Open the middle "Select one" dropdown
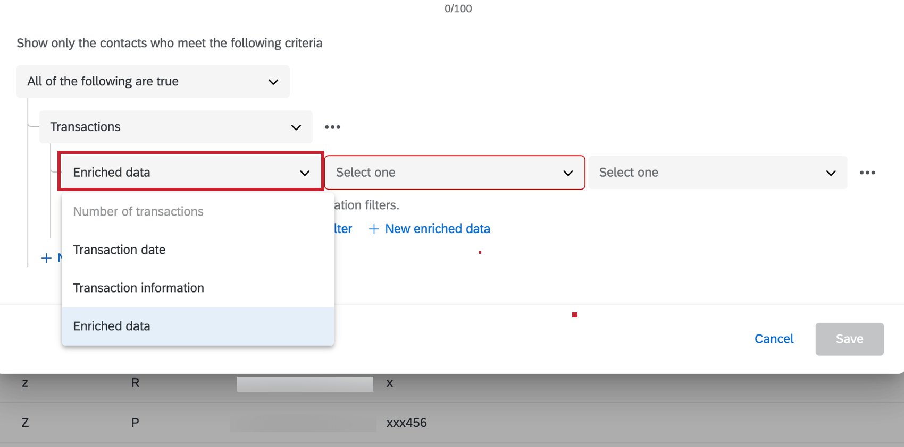The image size is (904, 447). pos(454,173)
